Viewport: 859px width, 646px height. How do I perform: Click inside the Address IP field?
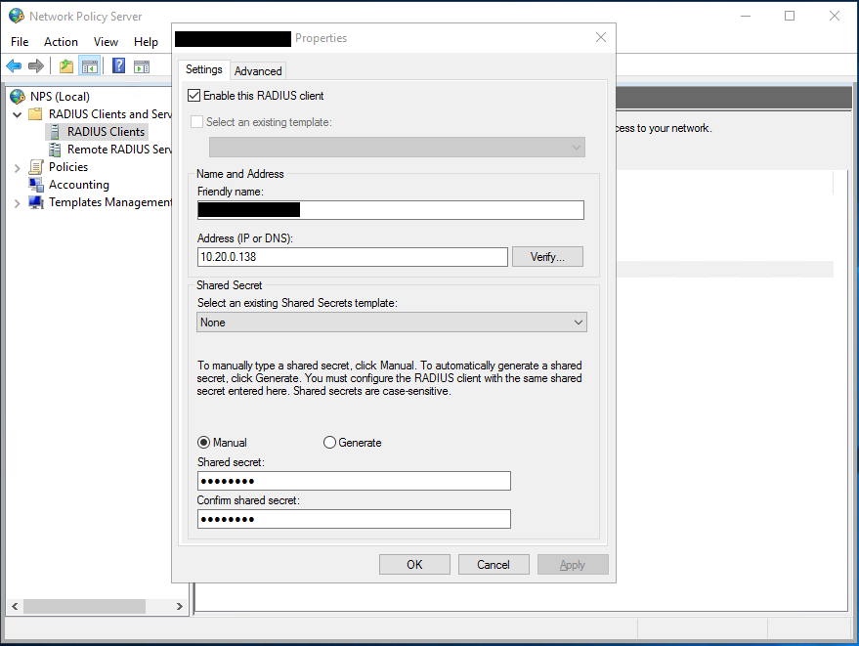[352, 256]
